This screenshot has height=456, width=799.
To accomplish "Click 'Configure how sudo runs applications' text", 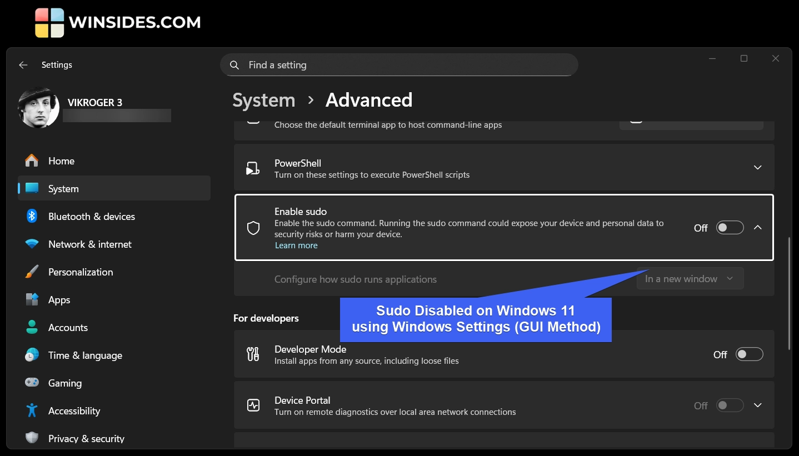I will click(356, 279).
